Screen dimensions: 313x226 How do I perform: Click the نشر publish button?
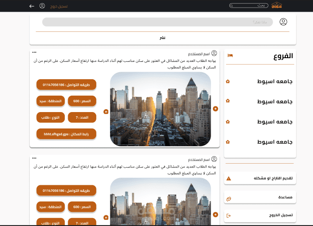click(163, 38)
